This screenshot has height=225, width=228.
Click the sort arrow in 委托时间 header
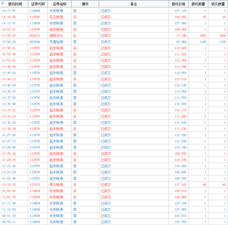coord(3,4)
